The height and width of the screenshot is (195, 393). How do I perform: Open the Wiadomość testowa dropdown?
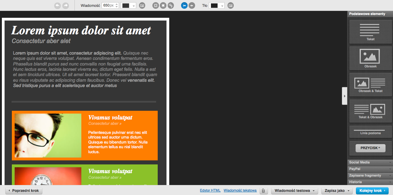tap(295, 190)
